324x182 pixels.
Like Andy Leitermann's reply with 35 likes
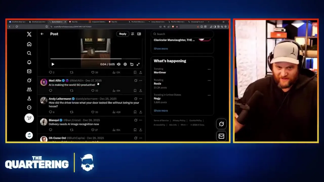(94, 112)
